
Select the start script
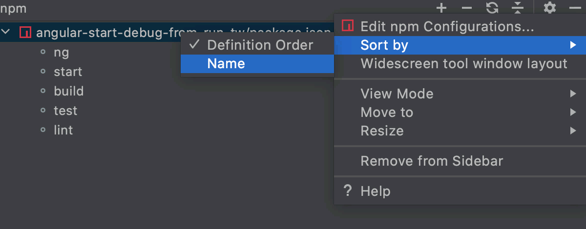tap(68, 72)
